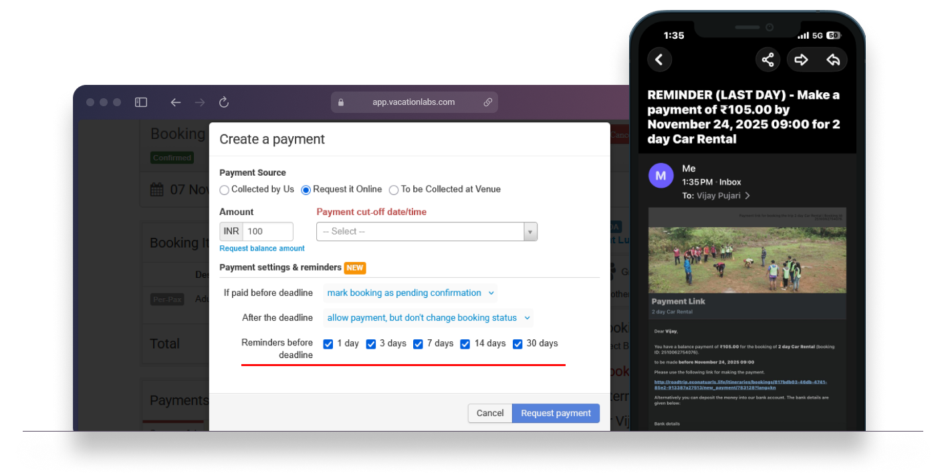Click the INR amount input field
This screenshot has height=475, width=946.
tap(267, 231)
